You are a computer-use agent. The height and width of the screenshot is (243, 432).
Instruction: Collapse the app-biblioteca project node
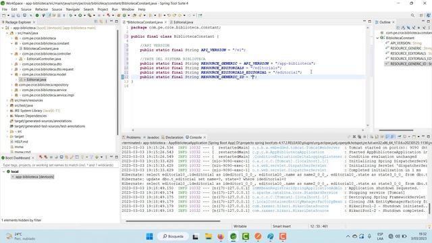(3, 28)
